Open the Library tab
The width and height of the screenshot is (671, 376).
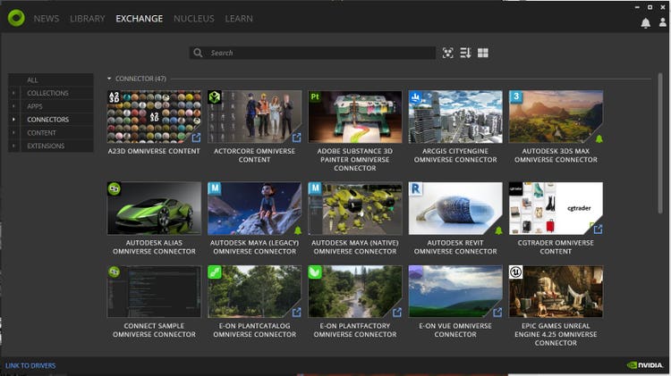(88, 19)
